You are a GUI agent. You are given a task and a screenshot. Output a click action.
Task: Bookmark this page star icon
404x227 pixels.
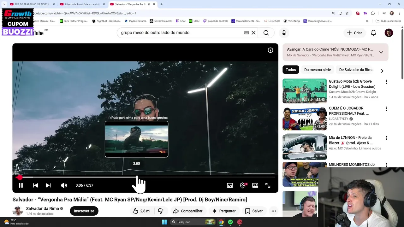coord(347,13)
